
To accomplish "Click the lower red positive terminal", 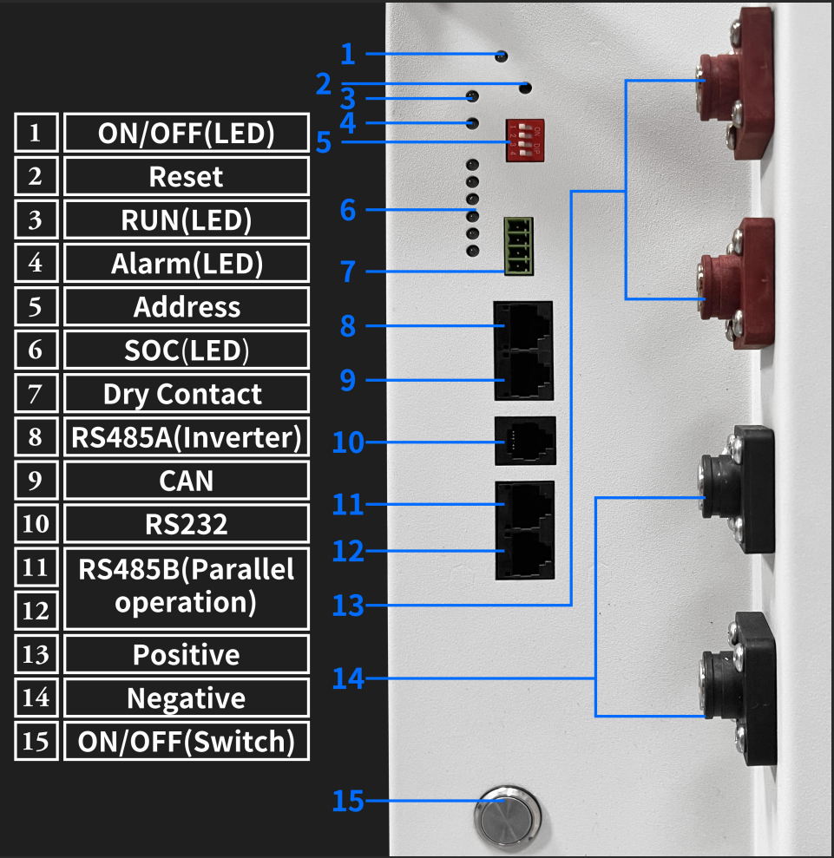I will tap(736, 283).
